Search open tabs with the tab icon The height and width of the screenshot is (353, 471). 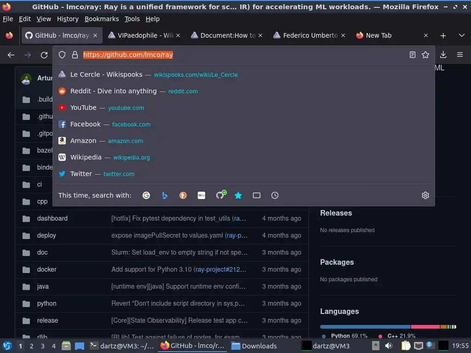[x=257, y=195]
